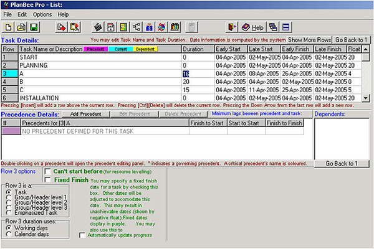Click the green Save diskette icon
The width and height of the screenshot is (374, 249).
coord(34,27)
